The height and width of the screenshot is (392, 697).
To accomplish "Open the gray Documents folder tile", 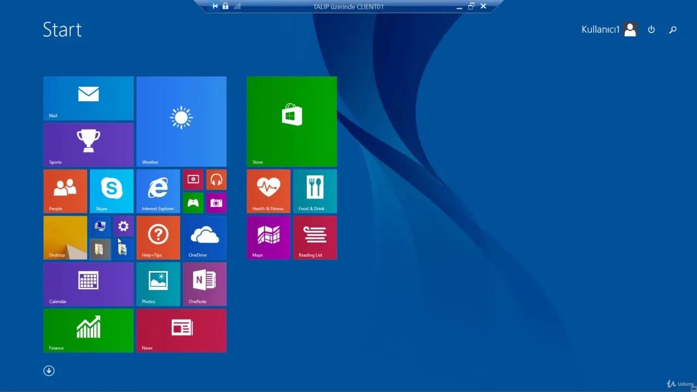I will coord(100,249).
